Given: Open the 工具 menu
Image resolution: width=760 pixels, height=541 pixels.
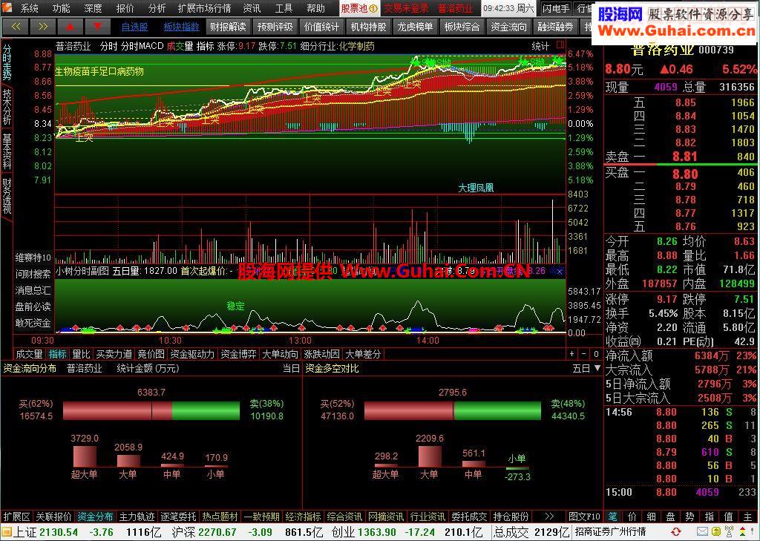Looking at the screenshot, I should (284, 8).
